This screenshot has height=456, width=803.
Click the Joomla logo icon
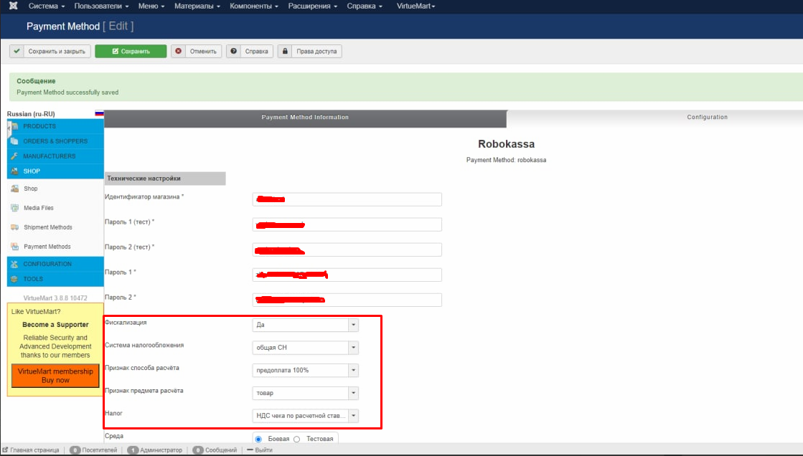pyautogui.click(x=14, y=6)
